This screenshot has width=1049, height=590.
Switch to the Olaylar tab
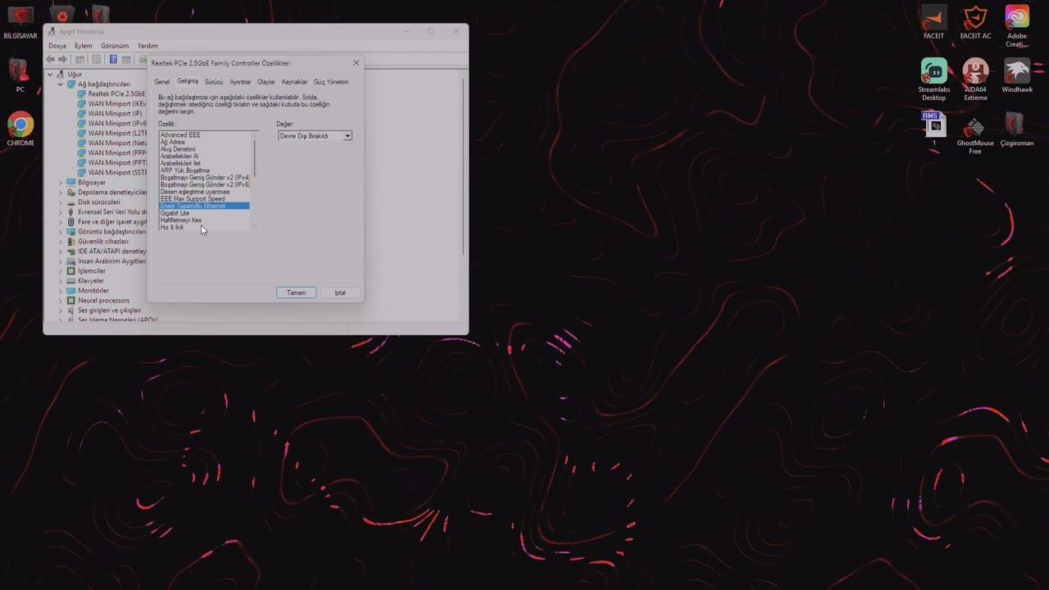point(266,82)
